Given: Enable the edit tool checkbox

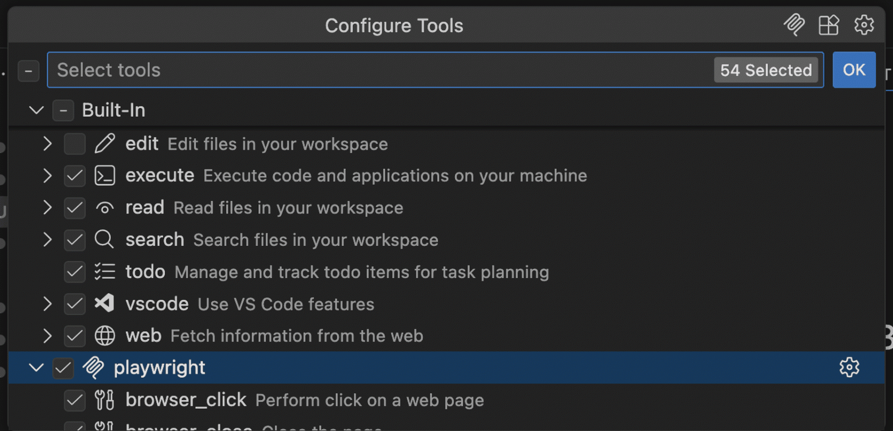Looking at the screenshot, I should [x=74, y=144].
